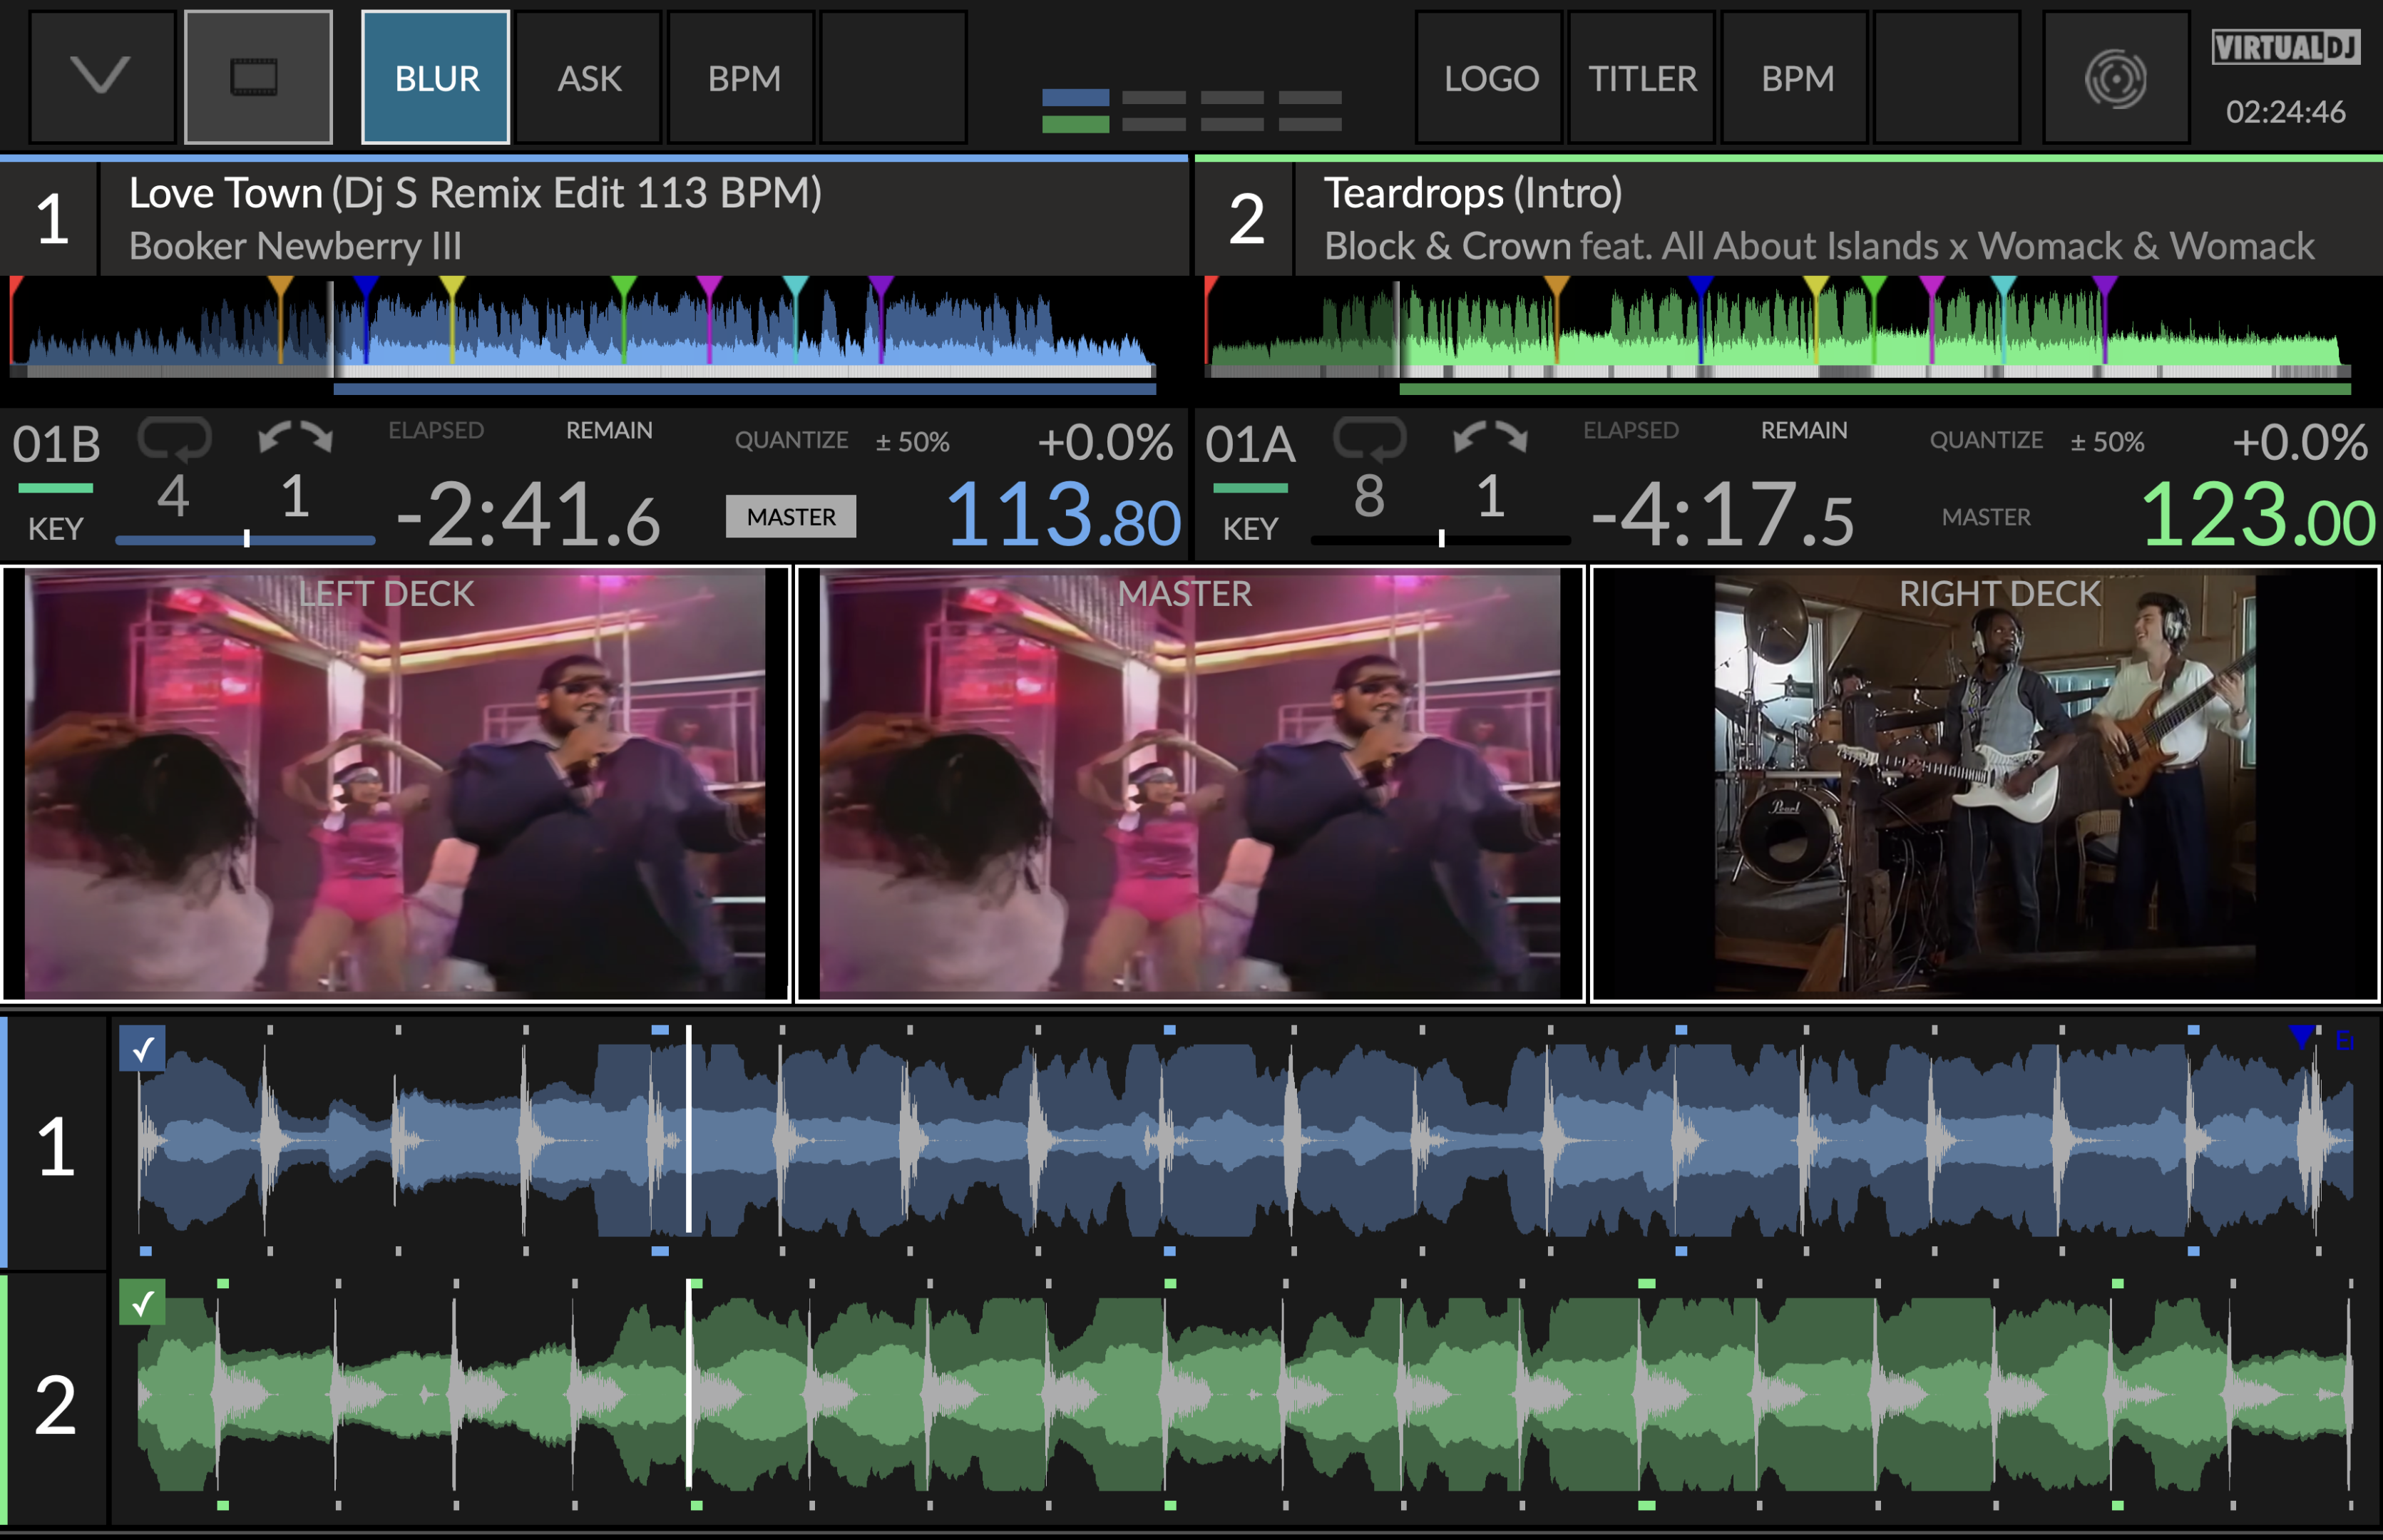Switch deck 2 time display to ELAPSED
This screenshot has width=2383, height=1540.
(x=1631, y=430)
